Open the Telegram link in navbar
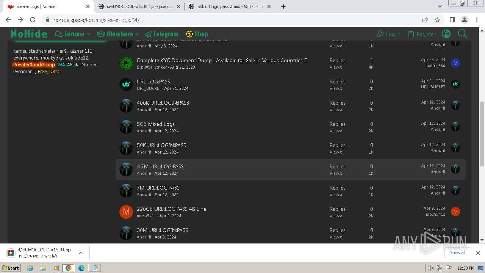The width and height of the screenshot is (485, 273). (161, 34)
